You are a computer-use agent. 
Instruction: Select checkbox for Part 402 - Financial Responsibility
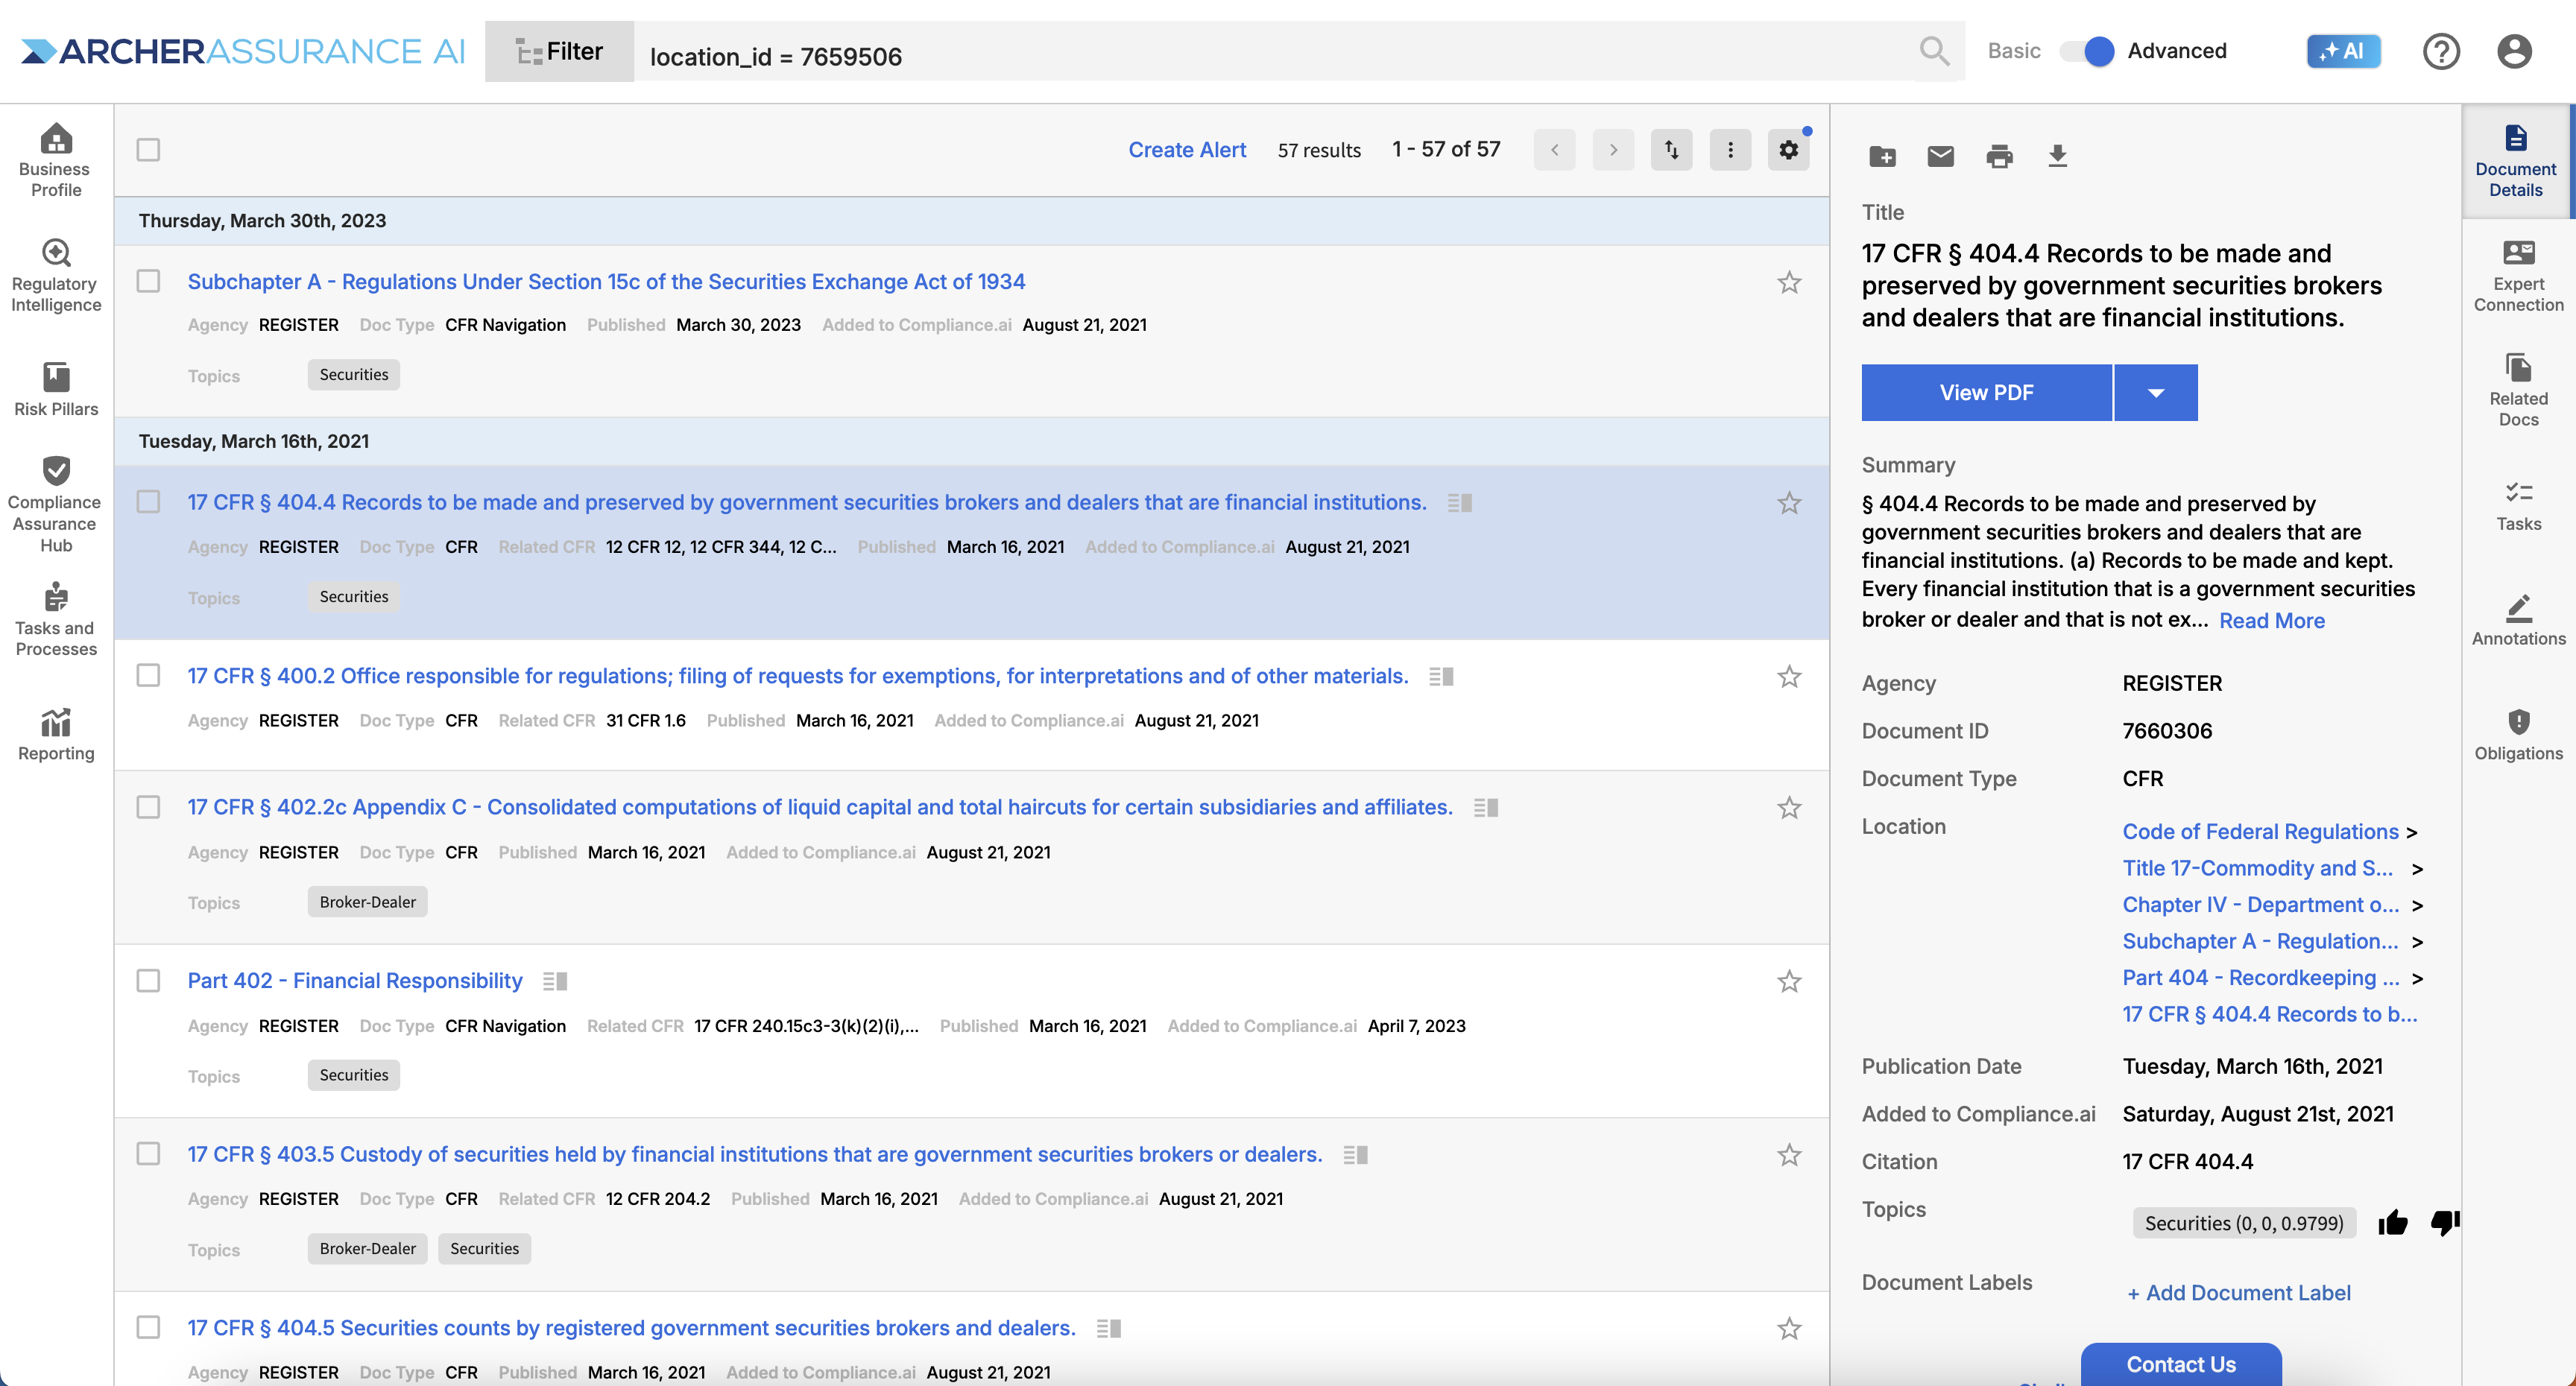[148, 980]
